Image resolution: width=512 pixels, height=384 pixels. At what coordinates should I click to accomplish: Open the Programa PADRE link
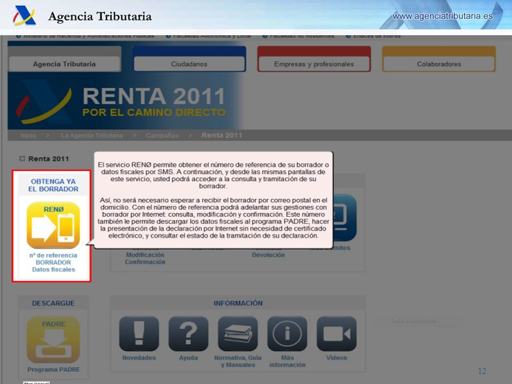[53, 370]
